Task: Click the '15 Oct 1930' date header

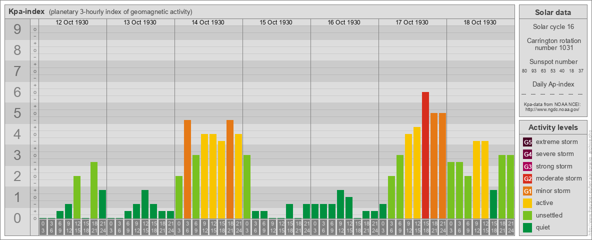Action: click(276, 22)
